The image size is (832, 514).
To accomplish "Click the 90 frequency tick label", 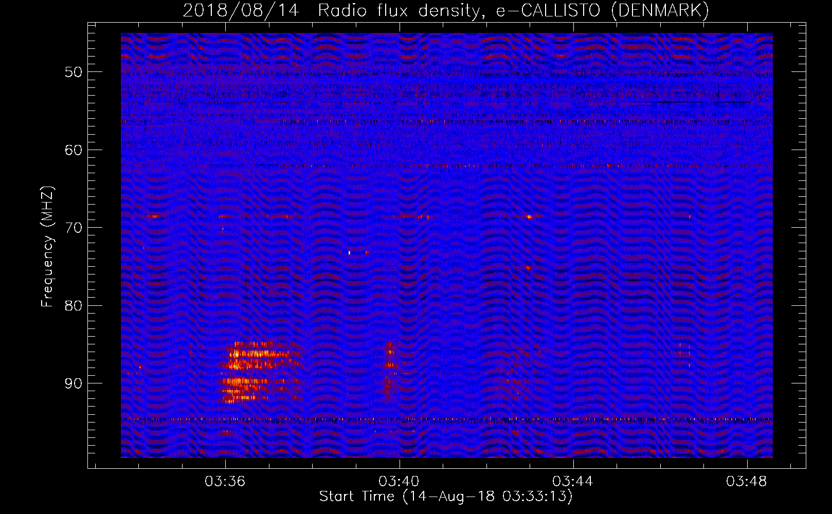I will (x=74, y=384).
